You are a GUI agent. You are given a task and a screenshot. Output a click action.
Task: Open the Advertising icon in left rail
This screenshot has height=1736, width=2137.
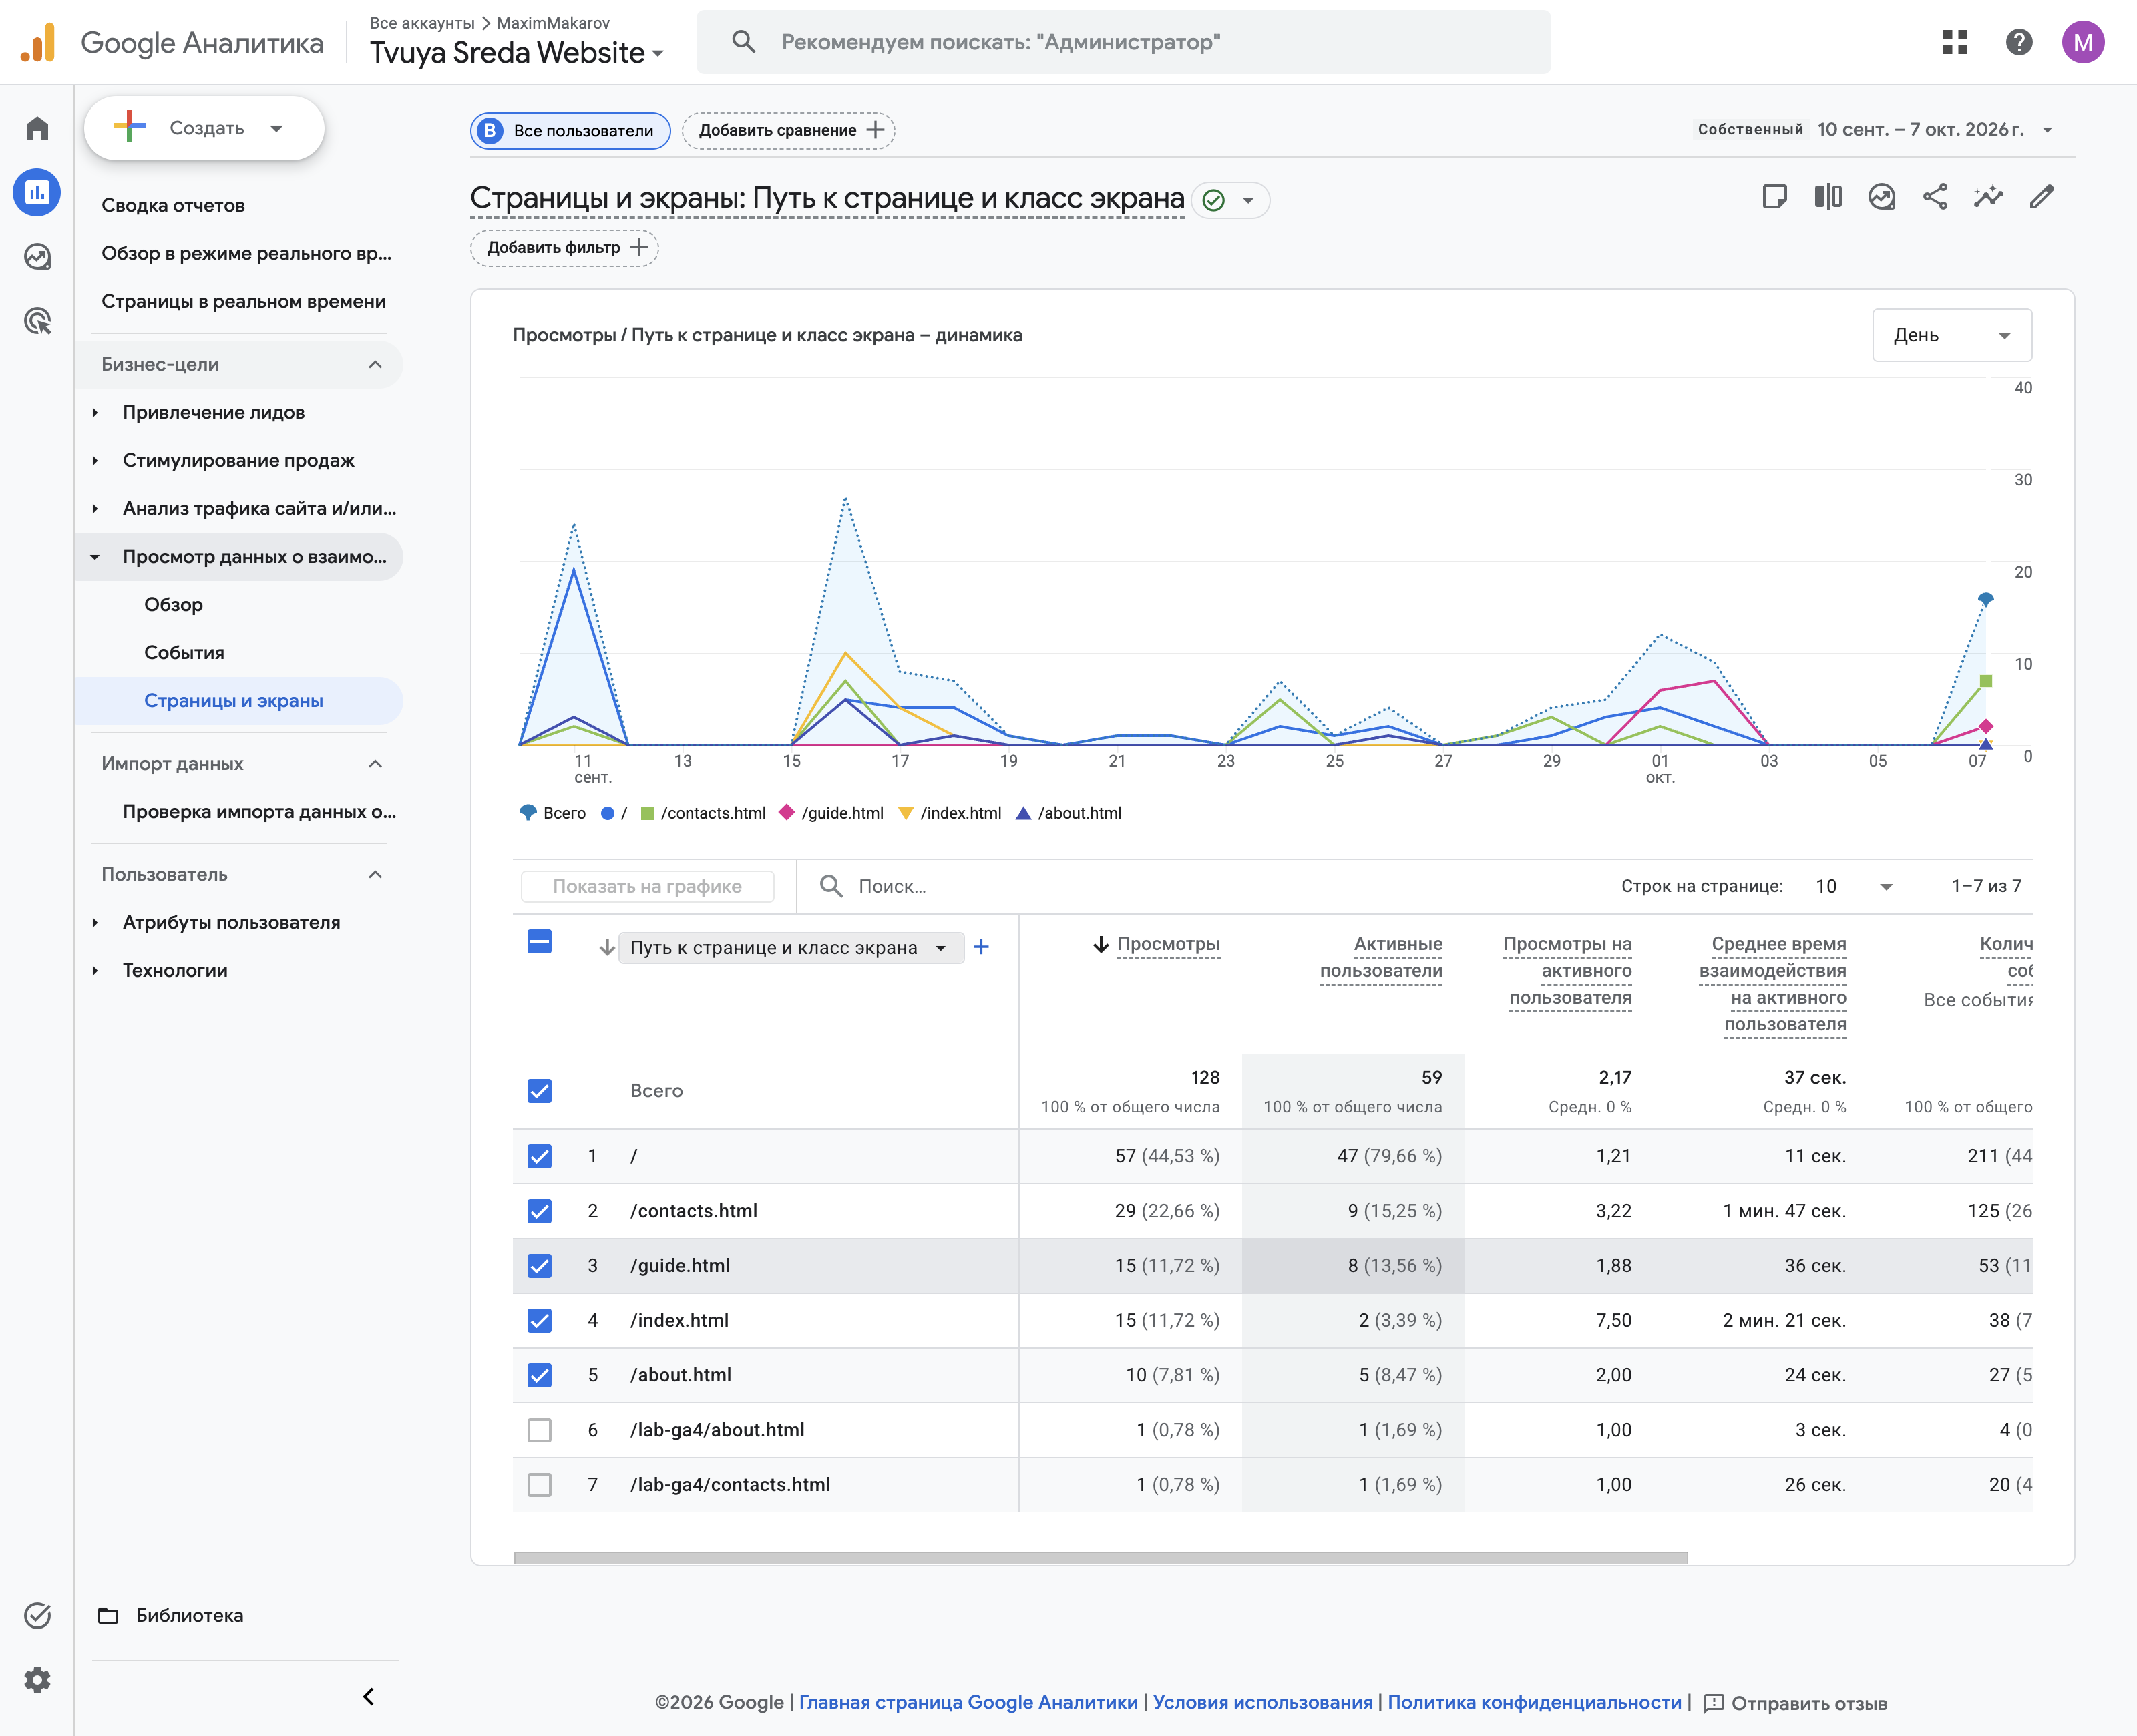click(37, 321)
